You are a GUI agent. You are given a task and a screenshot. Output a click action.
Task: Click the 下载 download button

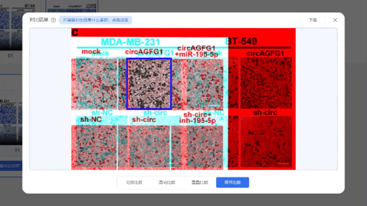pyautogui.click(x=313, y=20)
